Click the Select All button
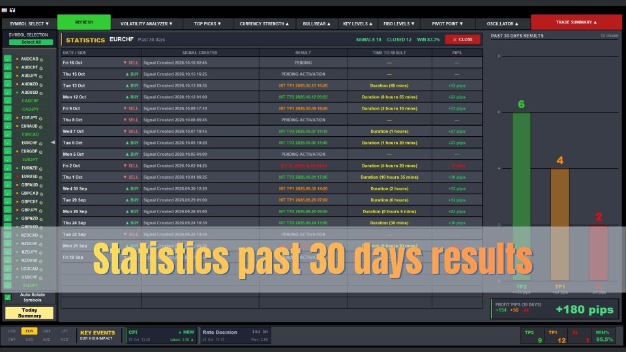The width and height of the screenshot is (626, 352). [31, 42]
